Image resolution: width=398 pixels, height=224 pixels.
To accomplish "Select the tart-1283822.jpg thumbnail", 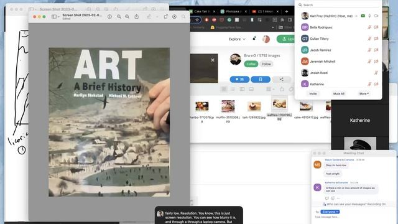I will click(254, 106).
